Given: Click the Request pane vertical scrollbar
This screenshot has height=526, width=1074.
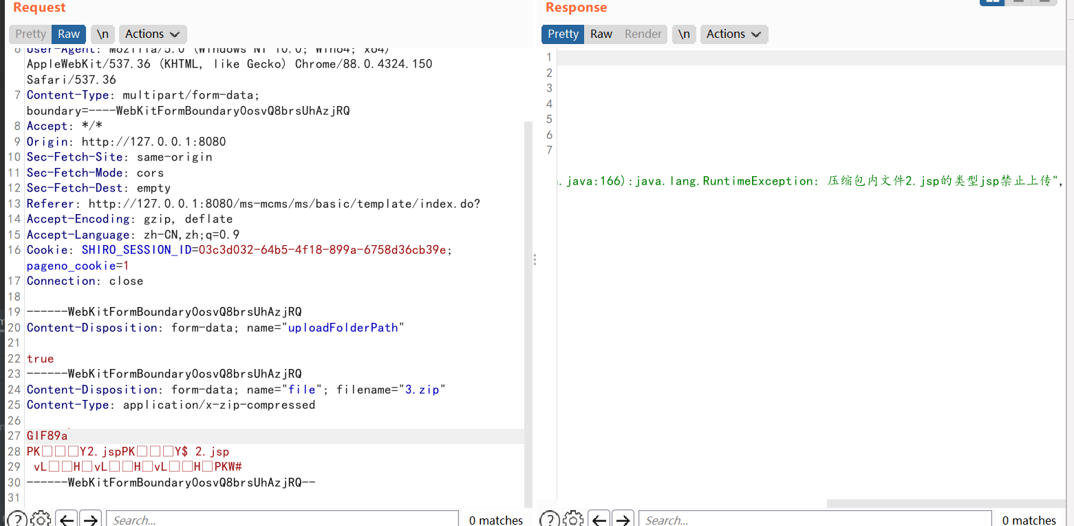Looking at the screenshot, I should tap(528, 314).
